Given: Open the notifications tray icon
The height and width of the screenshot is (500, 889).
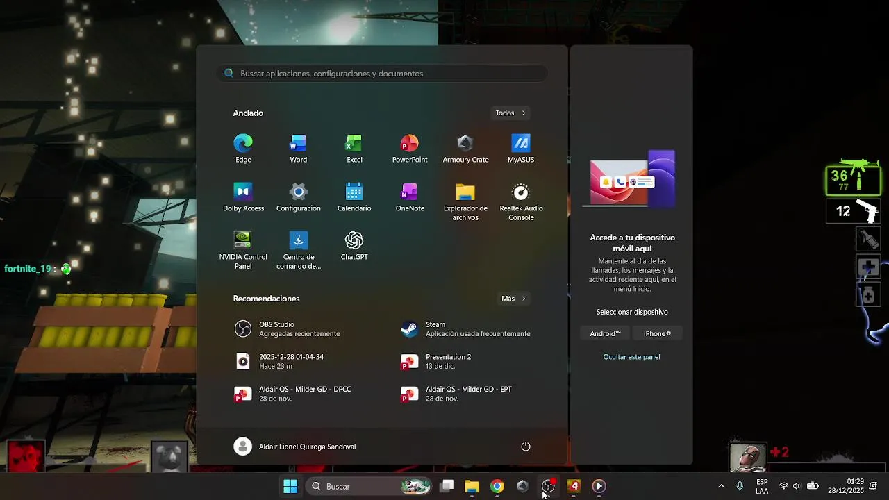Looking at the screenshot, I should [874, 486].
